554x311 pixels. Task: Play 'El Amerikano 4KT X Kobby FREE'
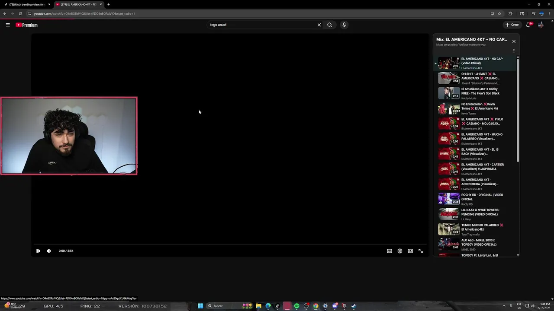475,93
